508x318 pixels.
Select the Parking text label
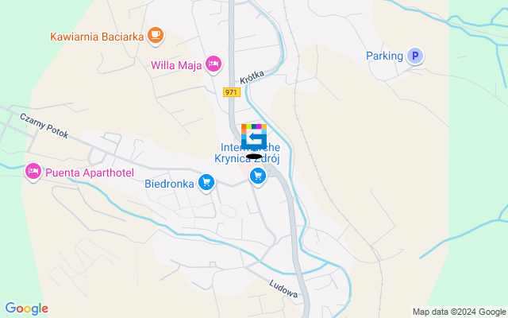(384, 56)
